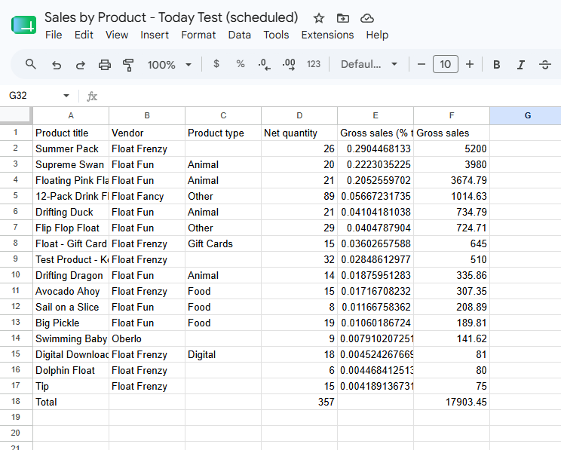Select the cell with 1014.63
Viewport: 561px width, 450px height.
[x=452, y=196]
